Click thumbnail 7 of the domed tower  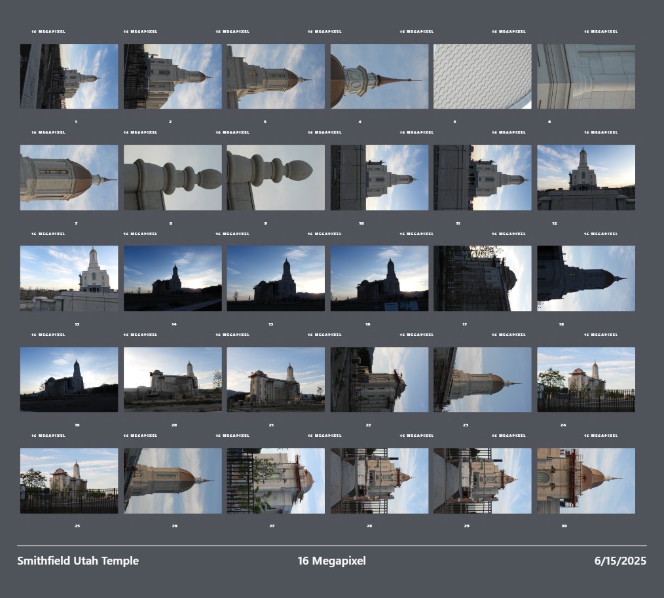click(69, 178)
